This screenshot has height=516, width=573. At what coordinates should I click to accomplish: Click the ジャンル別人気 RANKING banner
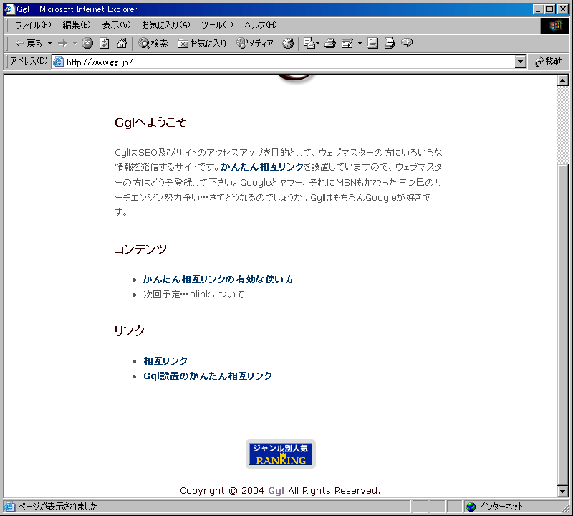click(x=281, y=454)
